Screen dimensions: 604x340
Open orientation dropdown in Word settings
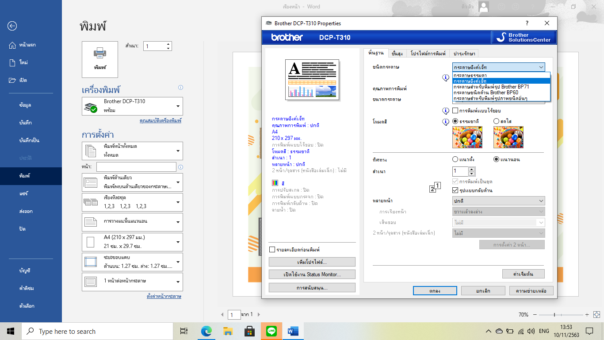click(132, 222)
